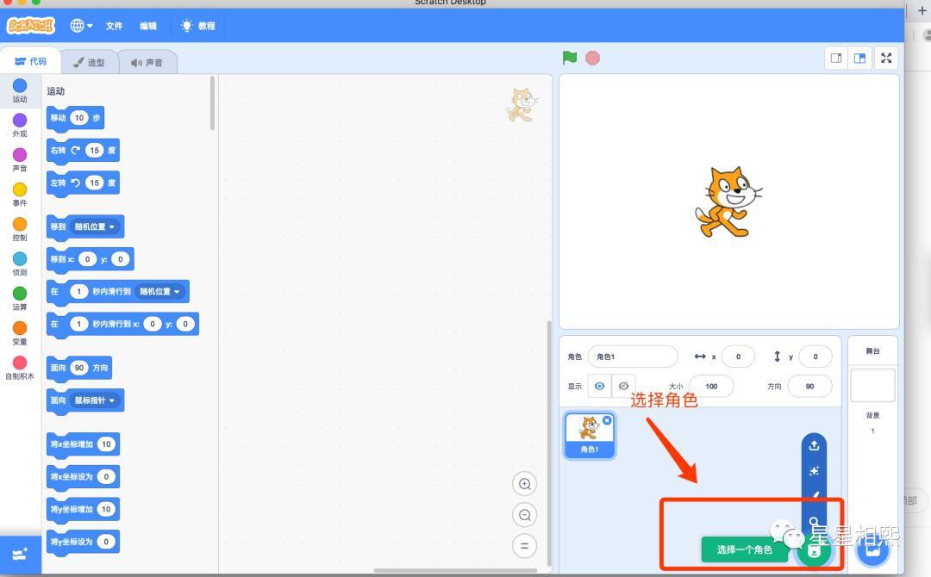Click the 15 value in 左转 block
This screenshot has width=931, height=577.
pos(94,183)
